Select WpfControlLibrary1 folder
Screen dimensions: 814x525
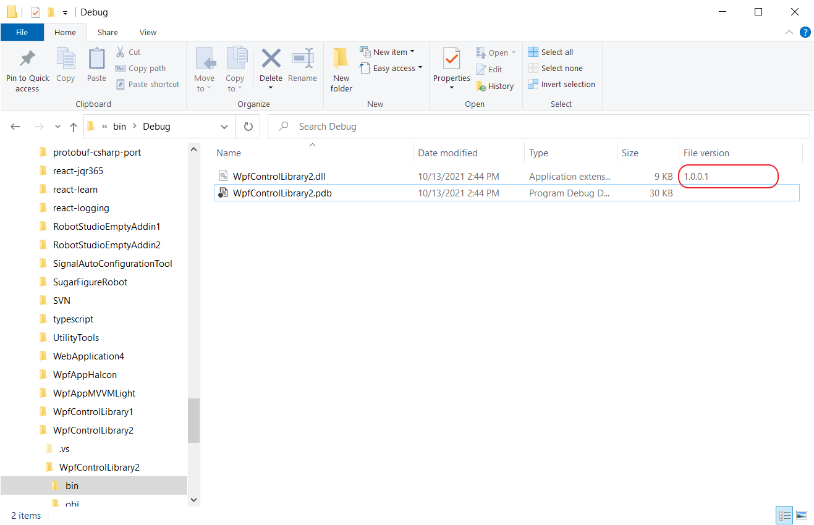point(93,412)
